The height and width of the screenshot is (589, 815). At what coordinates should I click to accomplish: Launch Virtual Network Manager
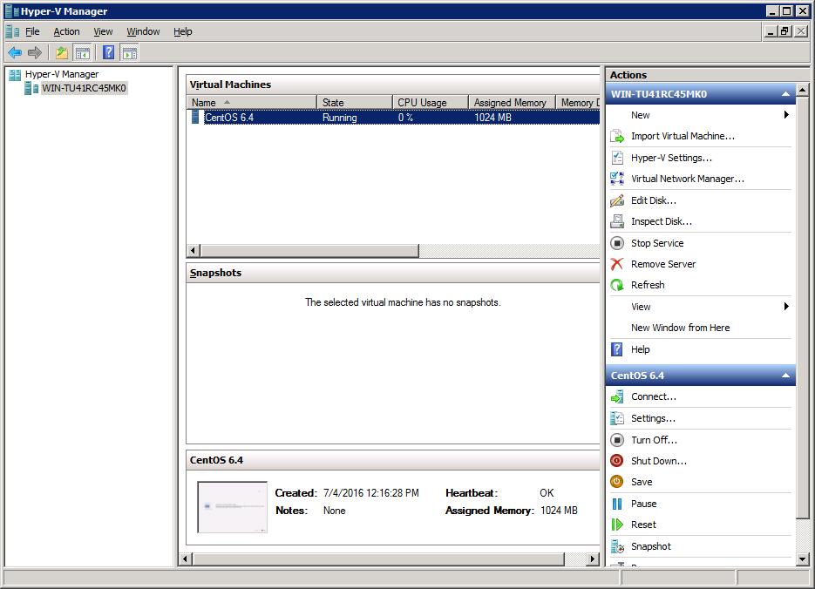(686, 179)
